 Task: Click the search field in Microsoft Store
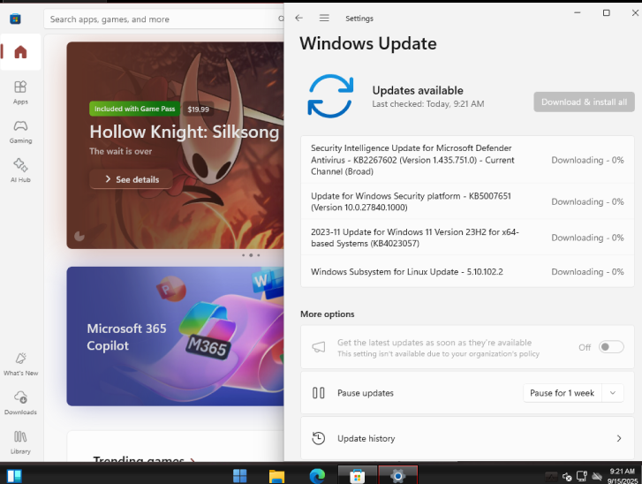click(x=163, y=19)
